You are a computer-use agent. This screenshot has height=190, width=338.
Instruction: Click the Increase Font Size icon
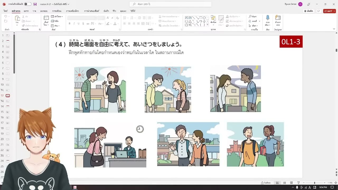click(108, 18)
